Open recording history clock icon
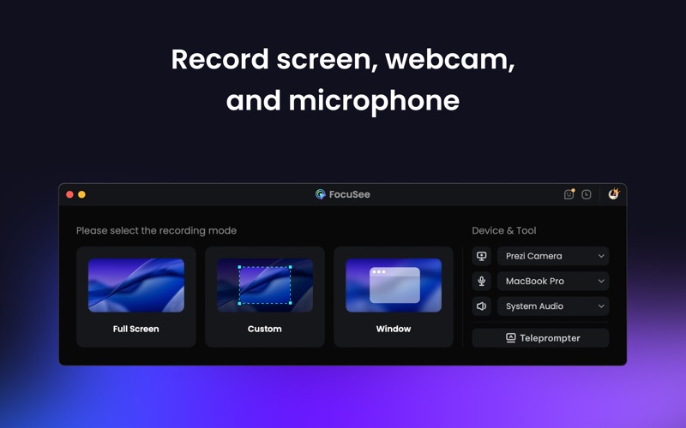 pyautogui.click(x=587, y=194)
